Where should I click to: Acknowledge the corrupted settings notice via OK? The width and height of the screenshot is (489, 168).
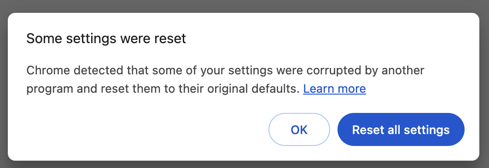click(x=299, y=129)
